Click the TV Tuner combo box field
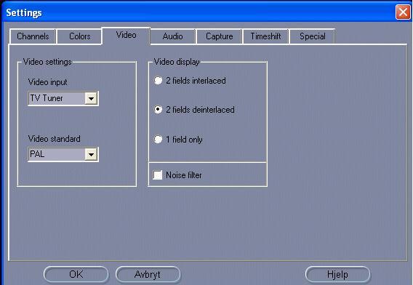Viewport: 413px width, 285px height. coord(63,98)
